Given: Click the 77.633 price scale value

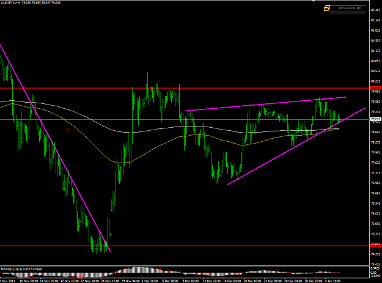Looking at the screenshot, I should pos(375,163).
